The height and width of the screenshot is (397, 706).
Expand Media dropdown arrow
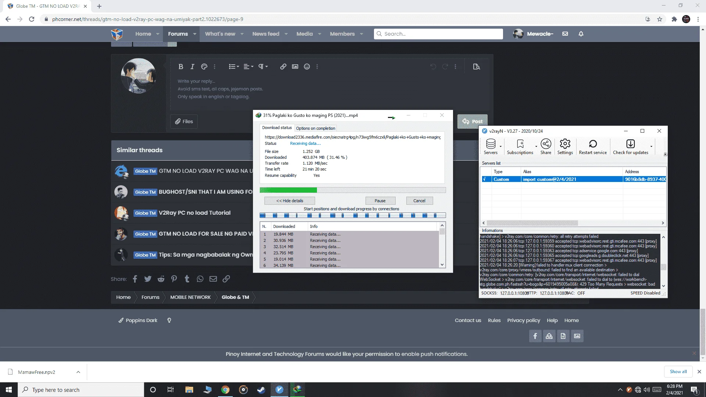coord(320,34)
